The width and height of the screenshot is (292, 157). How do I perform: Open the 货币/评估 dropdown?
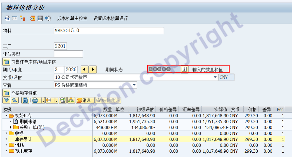(215, 77)
